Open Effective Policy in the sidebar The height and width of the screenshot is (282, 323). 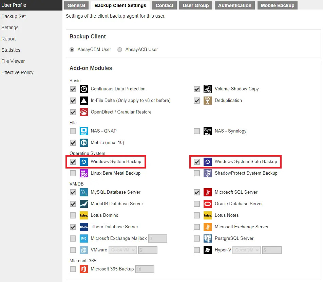pos(17,72)
